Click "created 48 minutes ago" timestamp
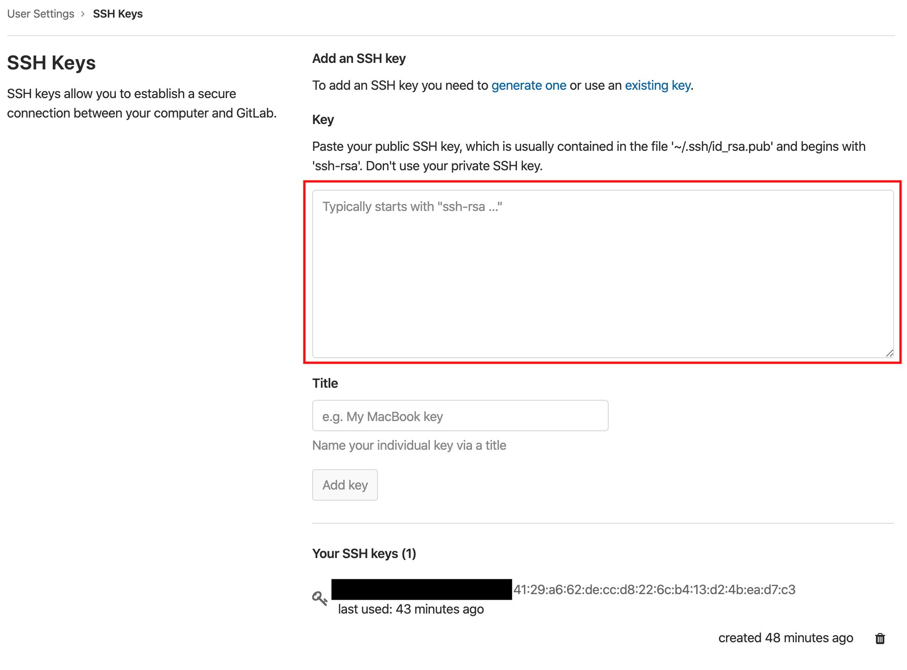Image resolution: width=907 pixels, height=670 pixels. (x=786, y=638)
